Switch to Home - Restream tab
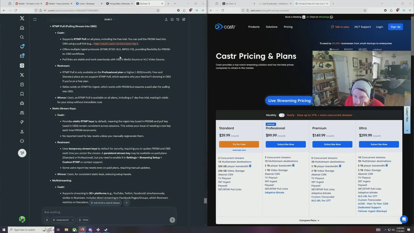This screenshot has height=233, width=414. coord(88,4)
